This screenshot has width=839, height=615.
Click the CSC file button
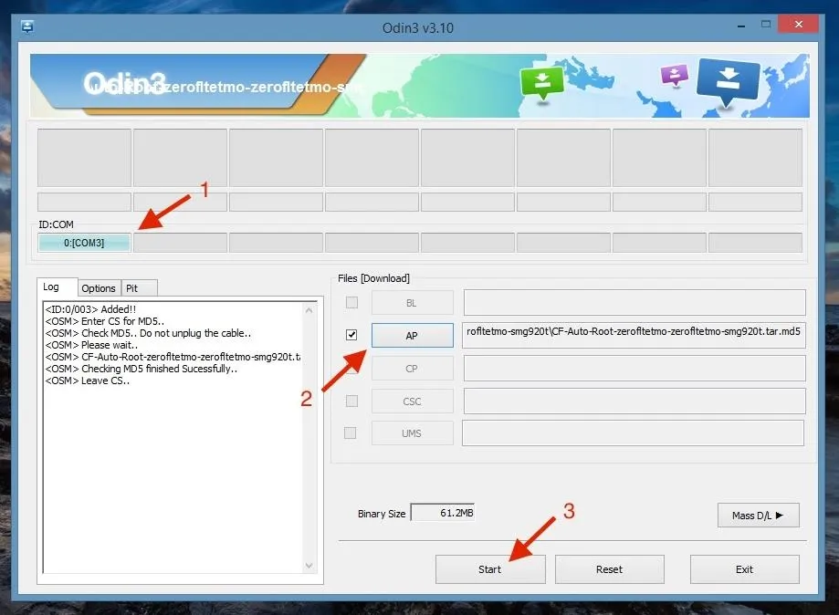(412, 401)
